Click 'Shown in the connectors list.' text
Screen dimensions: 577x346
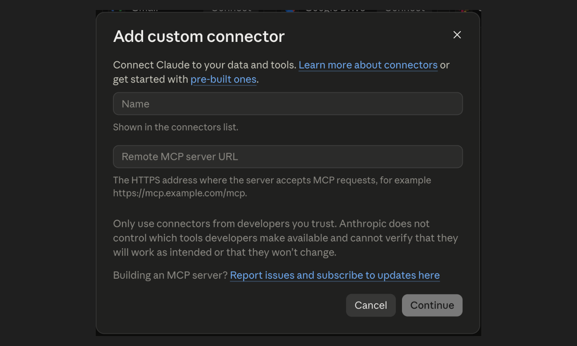tap(176, 127)
